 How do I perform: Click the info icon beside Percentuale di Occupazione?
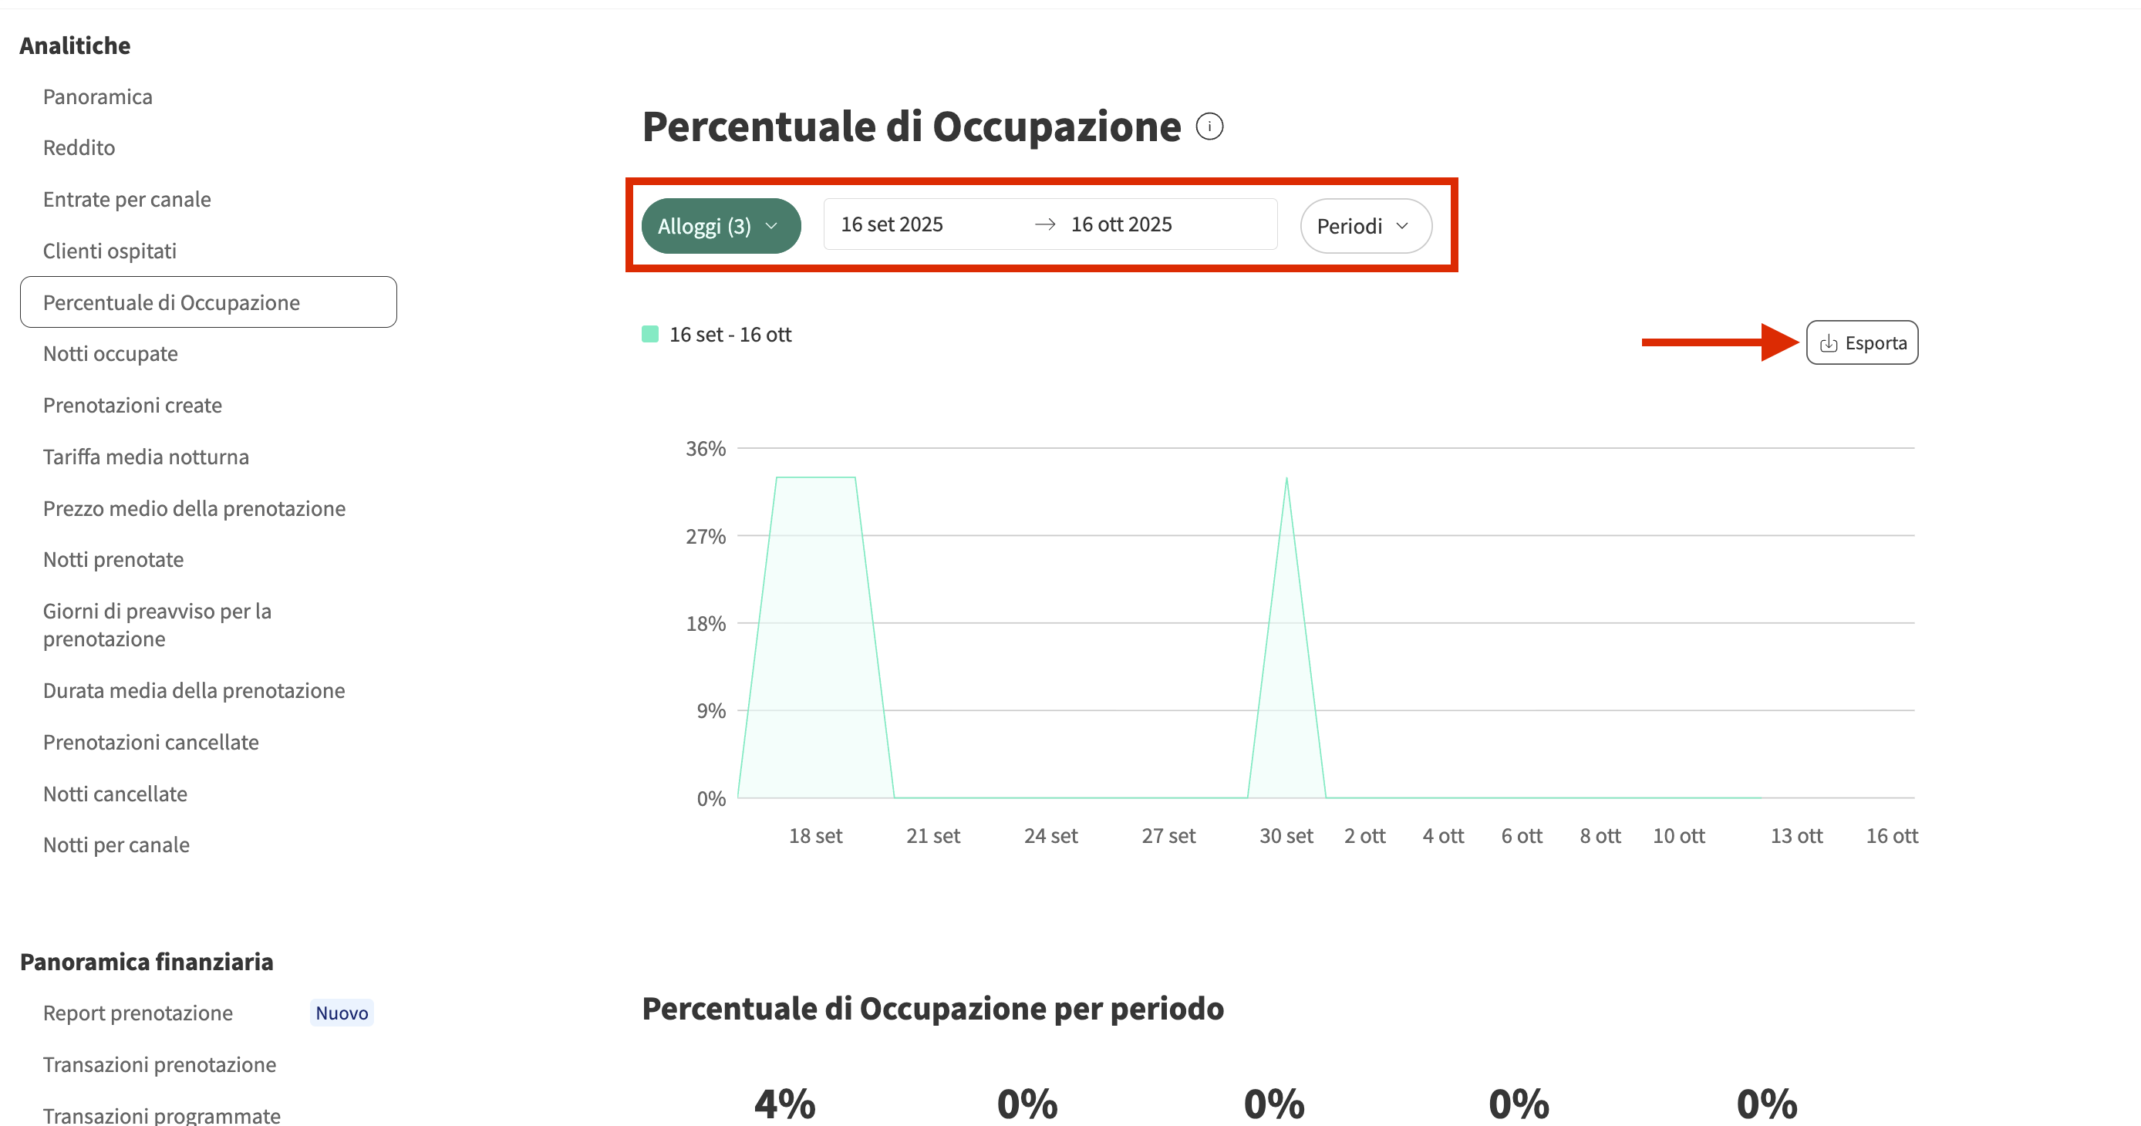[1209, 127]
